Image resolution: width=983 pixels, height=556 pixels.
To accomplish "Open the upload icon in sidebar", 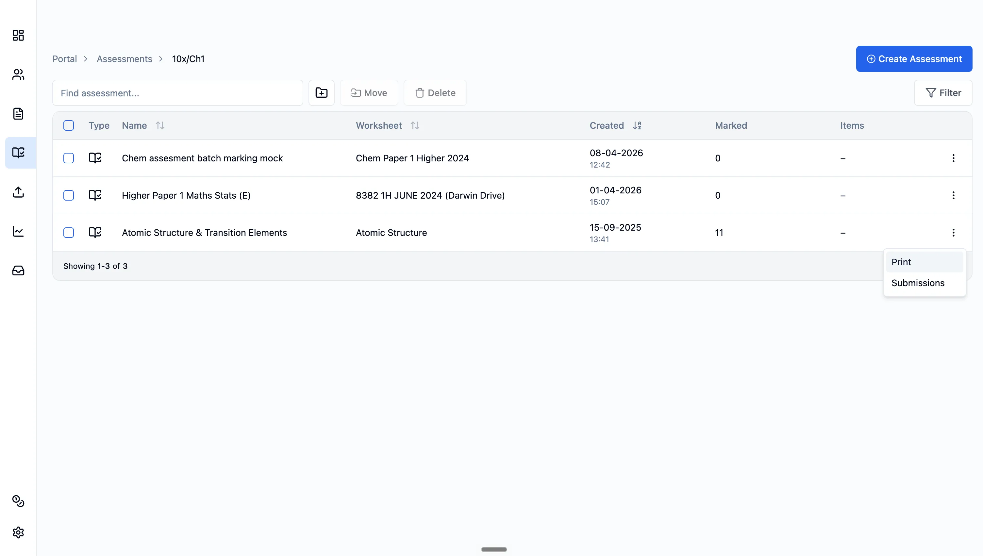I will pyautogui.click(x=18, y=192).
